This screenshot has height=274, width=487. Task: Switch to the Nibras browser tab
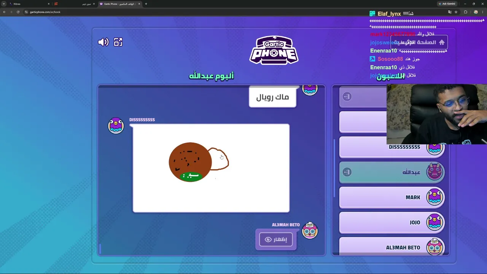[x=30, y=4]
